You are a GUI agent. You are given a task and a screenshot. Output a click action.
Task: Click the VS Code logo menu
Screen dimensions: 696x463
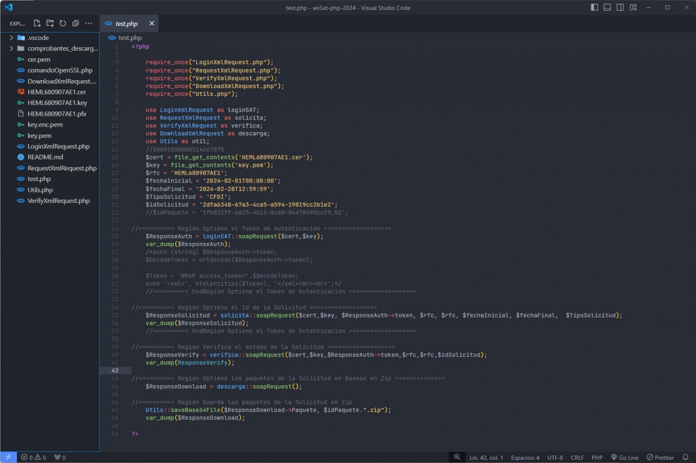point(8,7)
